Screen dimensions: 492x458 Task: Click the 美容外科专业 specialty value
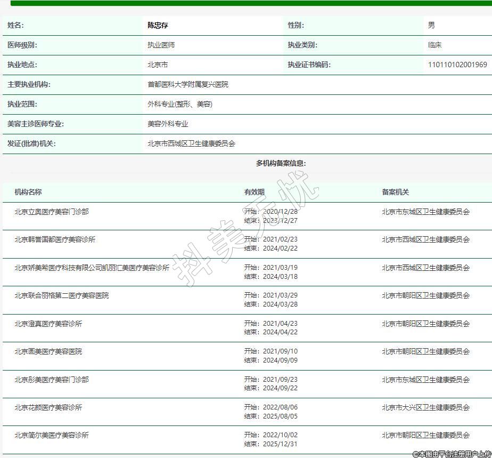[x=168, y=124]
